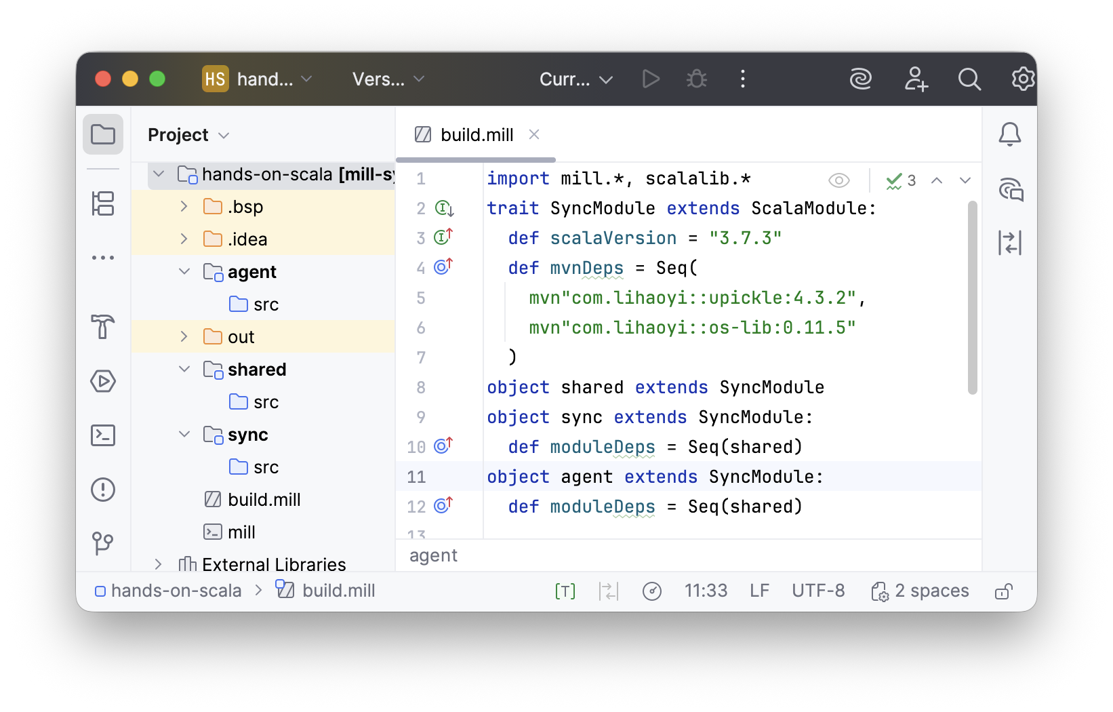The image size is (1113, 712).
Task: Open the Project tool window folder icon
Action: 103,134
